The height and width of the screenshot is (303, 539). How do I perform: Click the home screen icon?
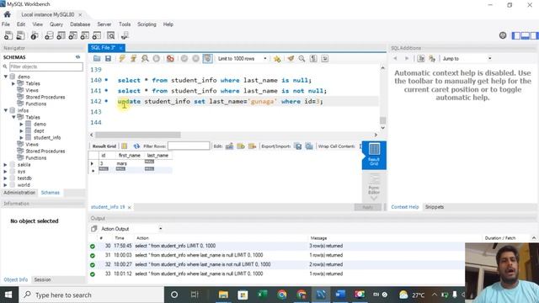(x=8, y=14)
